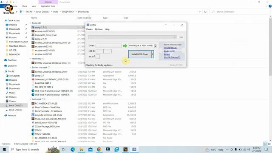Open the Options menu in Zadig

point(99,29)
